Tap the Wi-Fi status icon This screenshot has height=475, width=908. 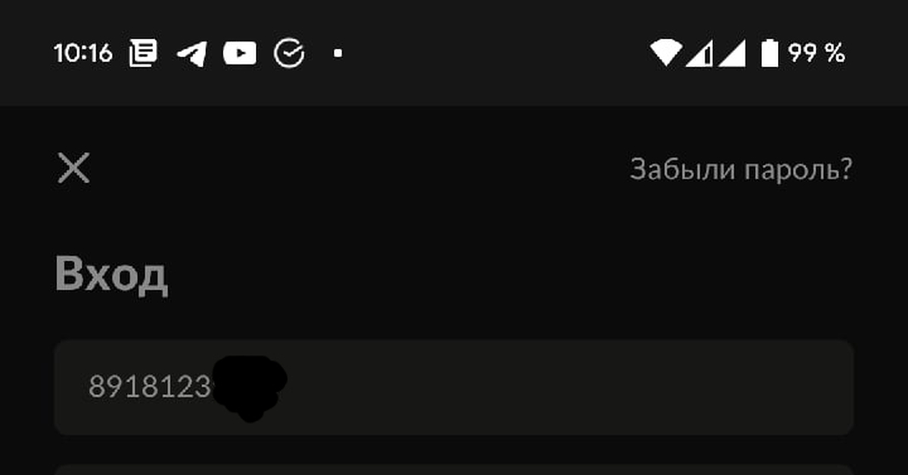tap(666, 54)
